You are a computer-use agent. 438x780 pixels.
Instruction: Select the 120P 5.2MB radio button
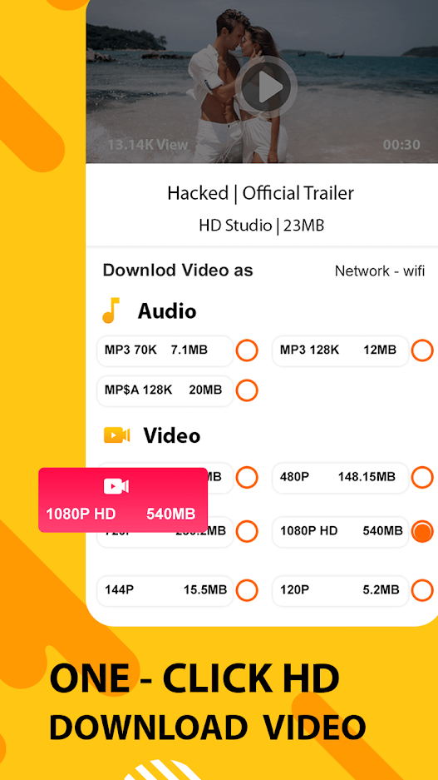point(422,590)
